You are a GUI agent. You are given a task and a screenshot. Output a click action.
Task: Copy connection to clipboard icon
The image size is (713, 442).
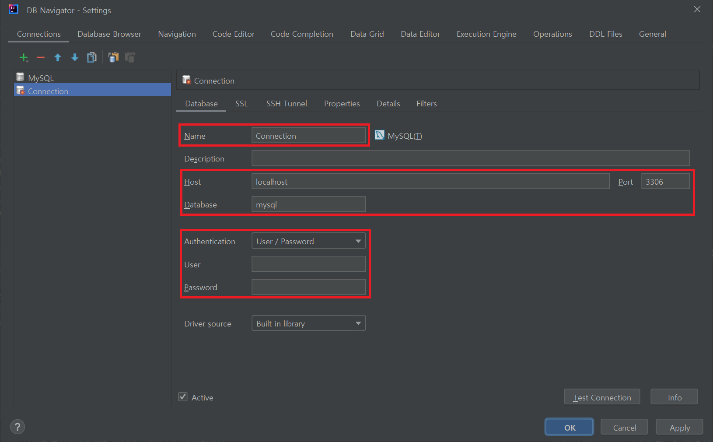point(113,57)
